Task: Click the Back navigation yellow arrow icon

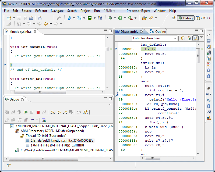Action: pos(46,24)
